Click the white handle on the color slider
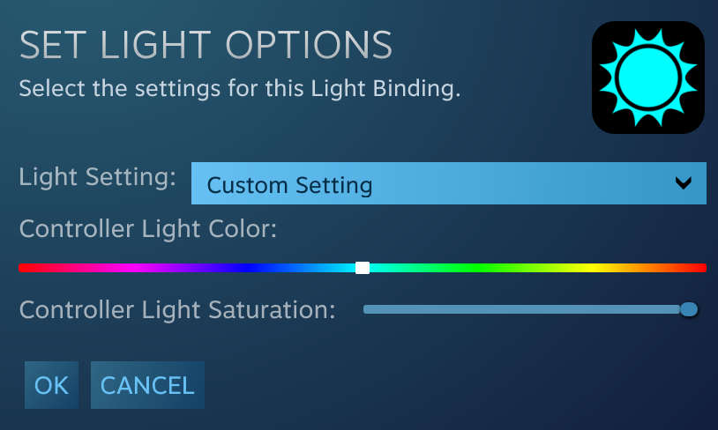 click(363, 268)
